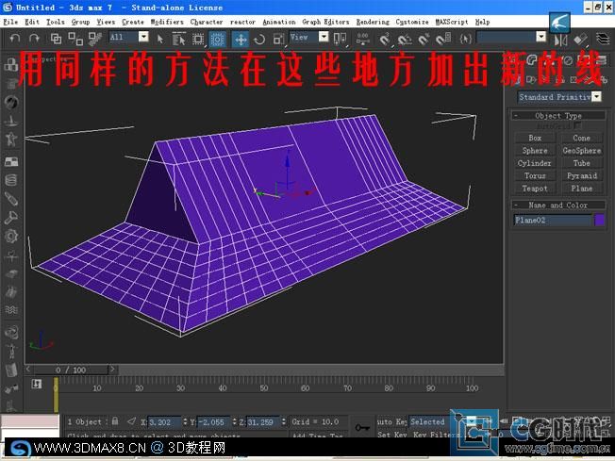This screenshot has width=615, height=461.
Task: Open the Customize menu
Action: [x=412, y=22]
